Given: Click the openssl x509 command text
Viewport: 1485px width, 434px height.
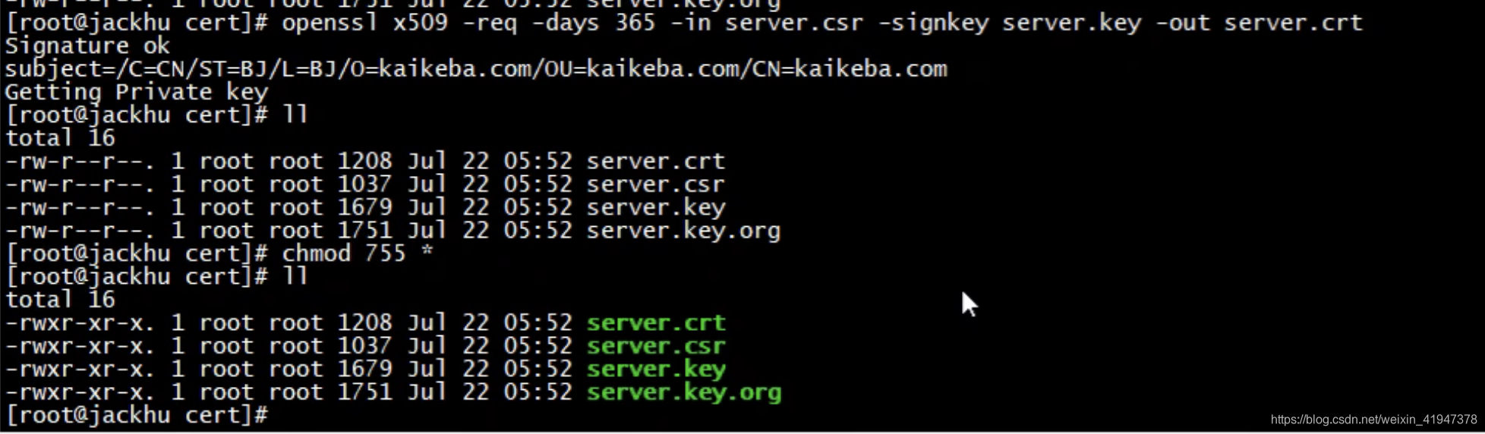Looking at the screenshot, I should pyautogui.click(x=364, y=23).
